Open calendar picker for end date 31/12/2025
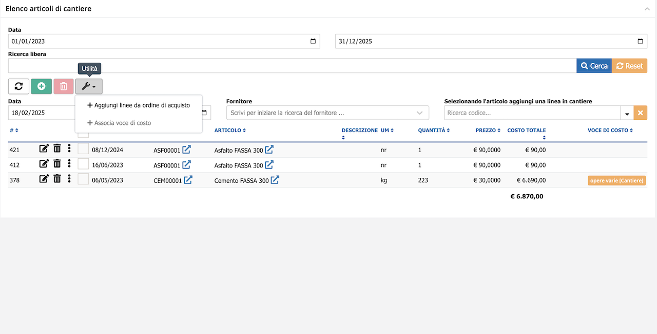 point(640,41)
